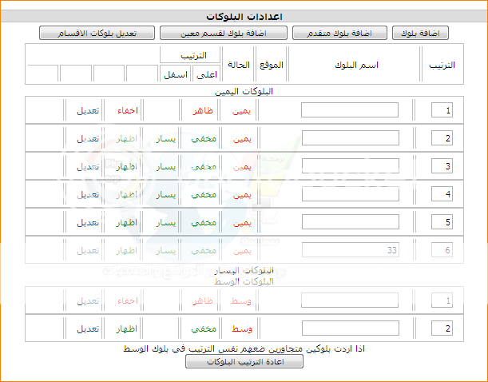The width and height of the screenshot is (488, 382).
Task: Click اظهار link in row 4
Action: tap(127, 195)
